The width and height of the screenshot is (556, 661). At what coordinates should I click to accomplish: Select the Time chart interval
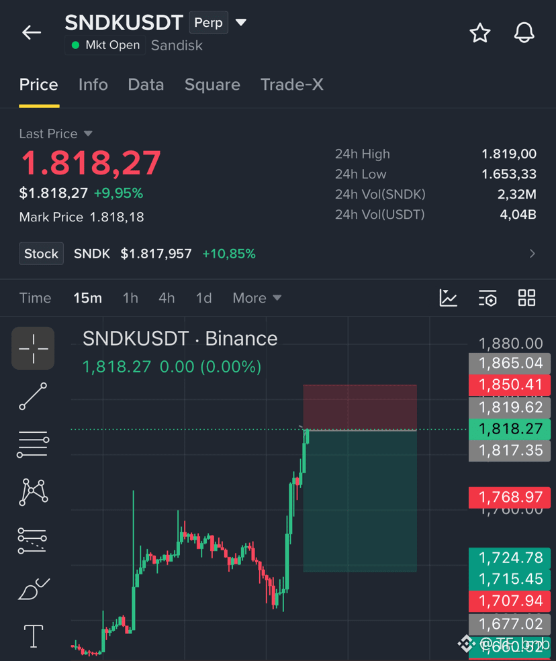coord(36,298)
